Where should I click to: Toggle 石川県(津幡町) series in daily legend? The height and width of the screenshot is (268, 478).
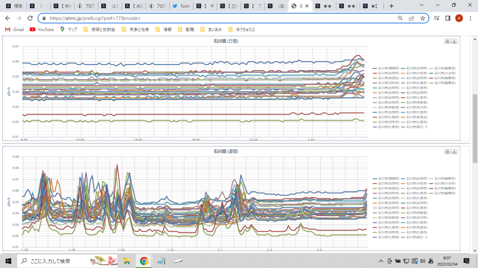pos(386,68)
